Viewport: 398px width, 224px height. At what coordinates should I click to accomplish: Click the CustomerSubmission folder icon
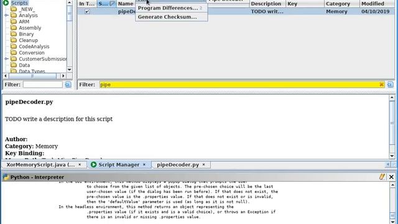pyautogui.click(x=14, y=59)
